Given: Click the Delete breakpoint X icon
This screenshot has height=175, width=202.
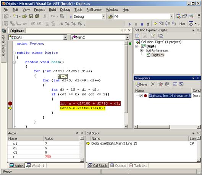Looking at the screenshot, I should 153,84.
